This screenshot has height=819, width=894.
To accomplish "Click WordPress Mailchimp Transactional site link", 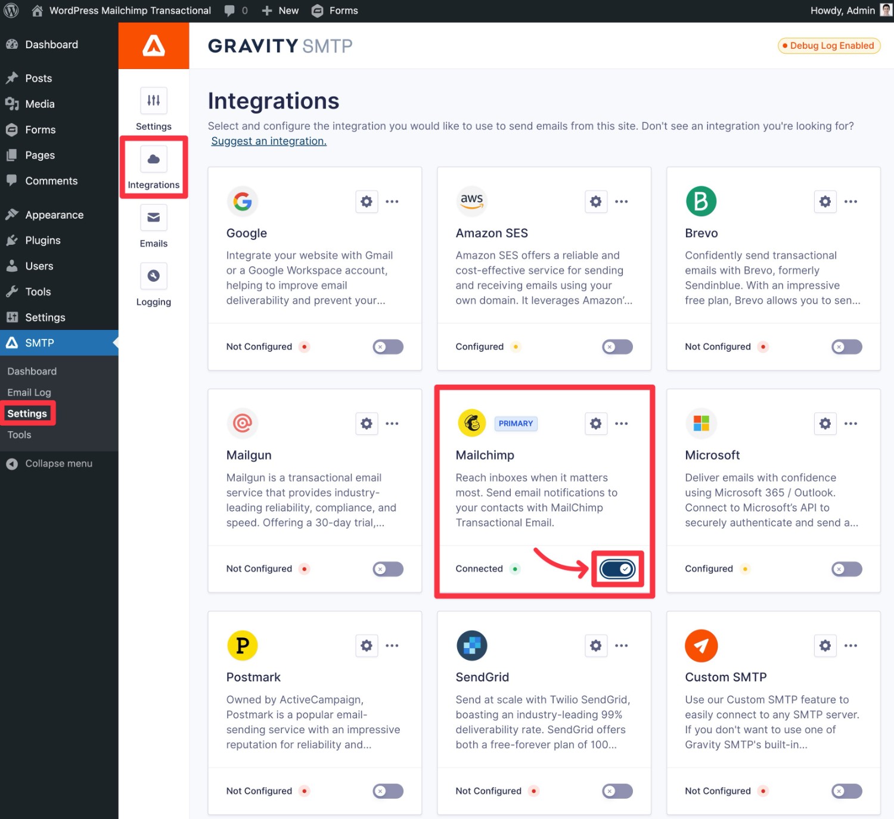I will (122, 11).
